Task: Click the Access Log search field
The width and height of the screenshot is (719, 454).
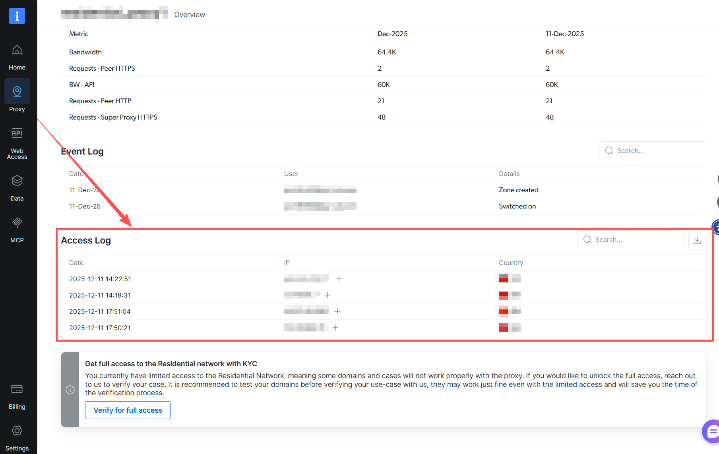Action: click(630, 239)
